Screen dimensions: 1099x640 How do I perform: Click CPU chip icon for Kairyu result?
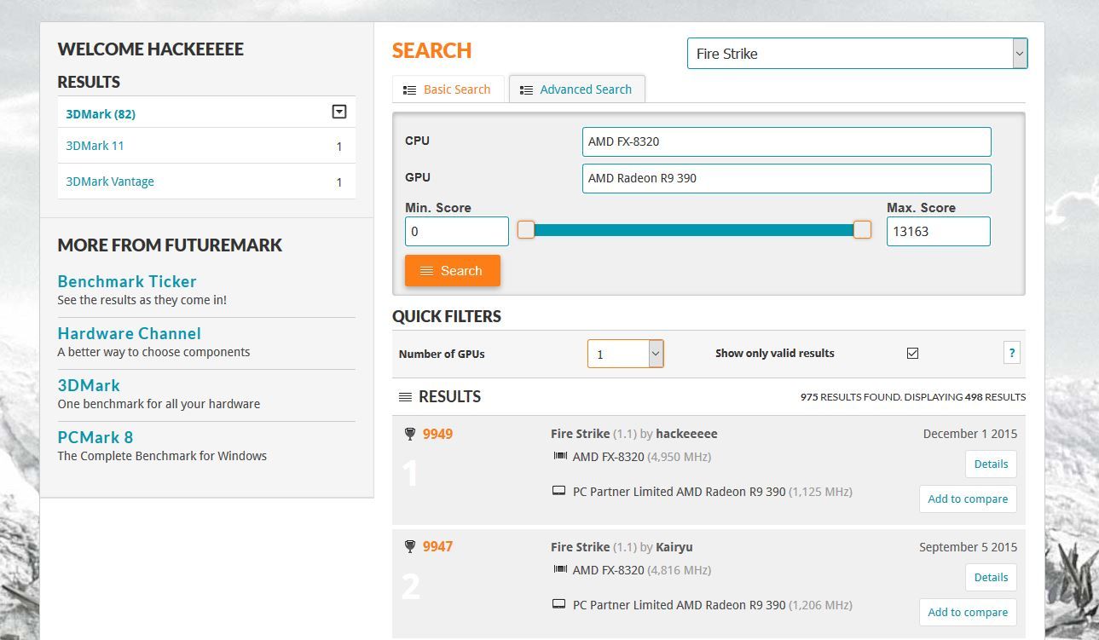coord(559,570)
